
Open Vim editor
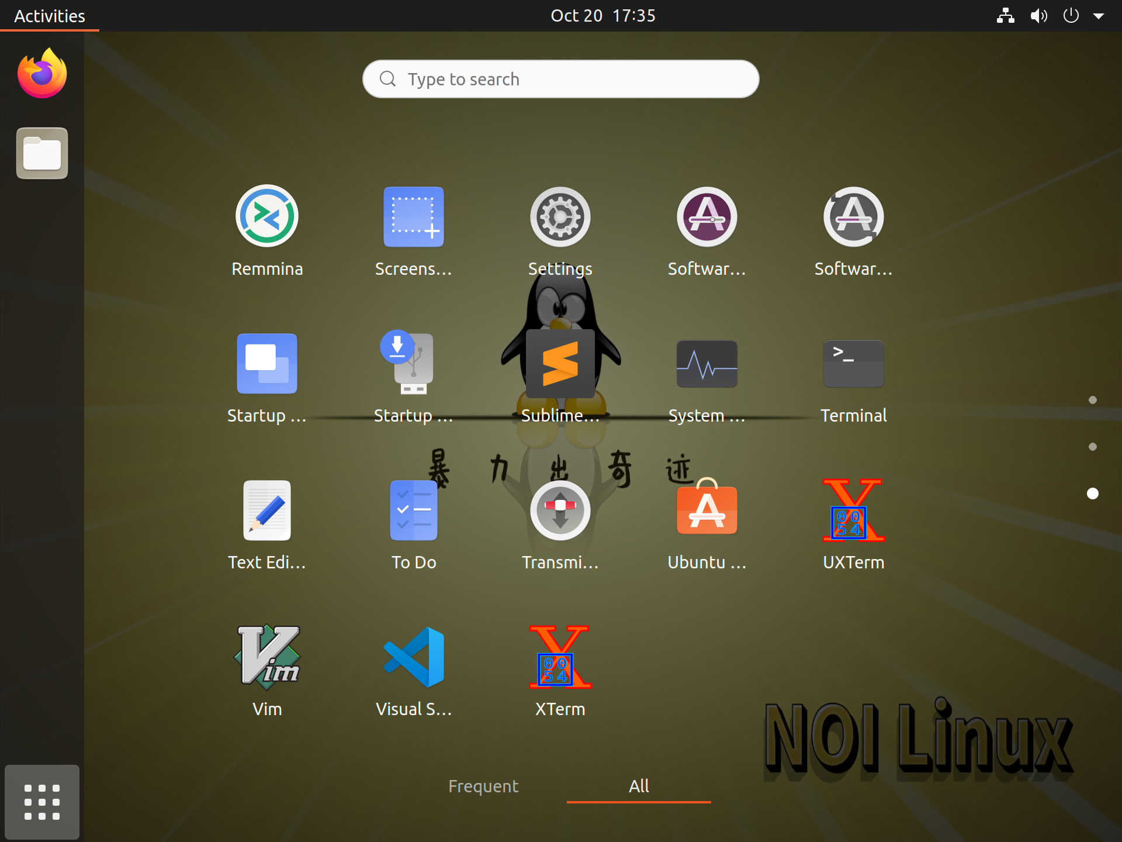[267, 657]
